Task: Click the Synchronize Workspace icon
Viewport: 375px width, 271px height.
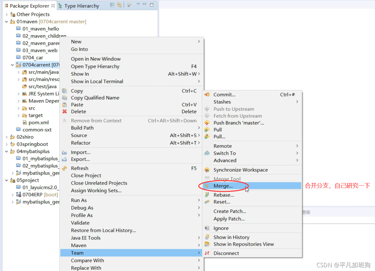Action: pyautogui.click(x=207, y=170)
